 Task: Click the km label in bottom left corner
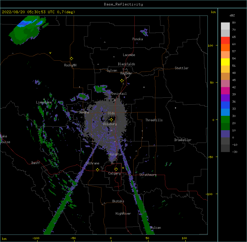click(x=4, y=239)
